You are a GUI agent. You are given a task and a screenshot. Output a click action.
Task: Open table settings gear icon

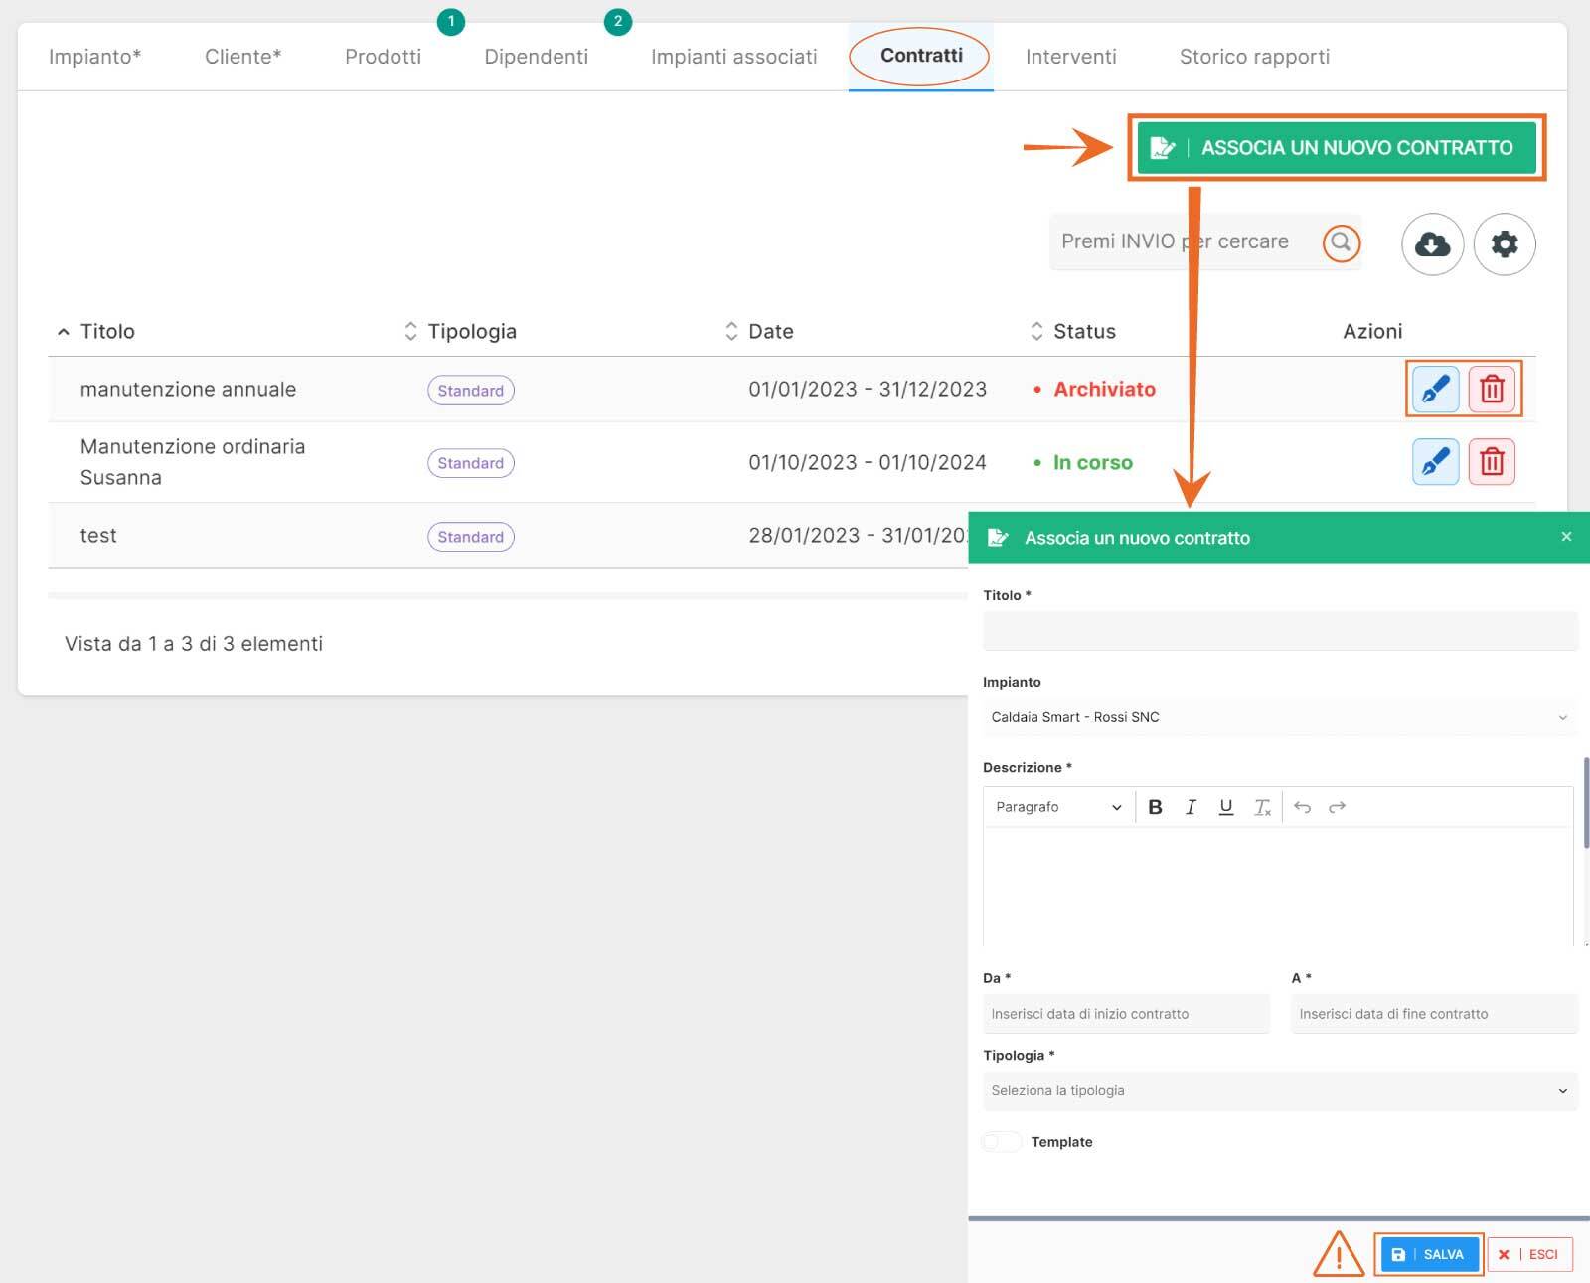(x=1505, y=244)
